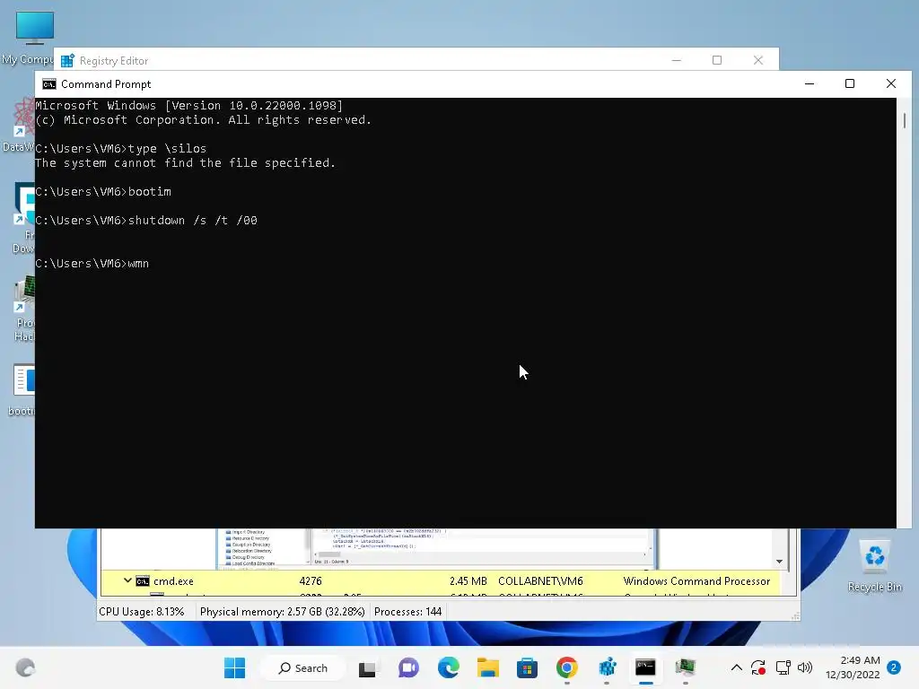The image size is (919, 689).
Task: Open the Windows Start menu
Action: [234, 667]
